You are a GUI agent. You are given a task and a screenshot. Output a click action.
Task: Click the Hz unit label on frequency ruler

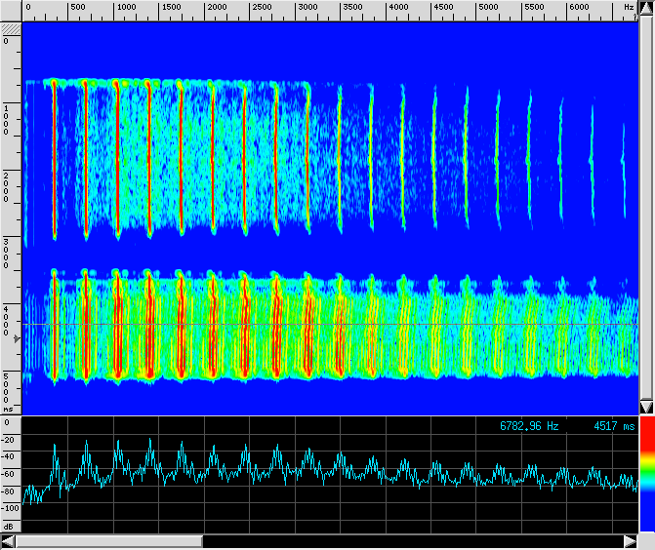(629, 8)
